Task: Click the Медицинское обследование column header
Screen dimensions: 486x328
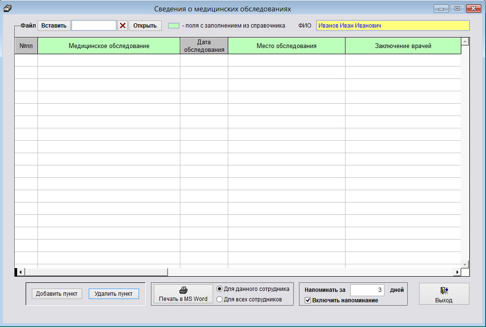Action: coord(109,46)
